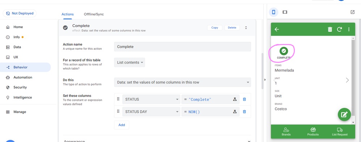Open the three-dot menu in preview header
The height and width of the screenshot is (142, 361).
click(x=349, y=29)
